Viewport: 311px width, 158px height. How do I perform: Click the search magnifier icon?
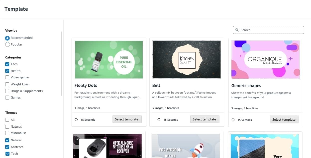pos(237,30)
